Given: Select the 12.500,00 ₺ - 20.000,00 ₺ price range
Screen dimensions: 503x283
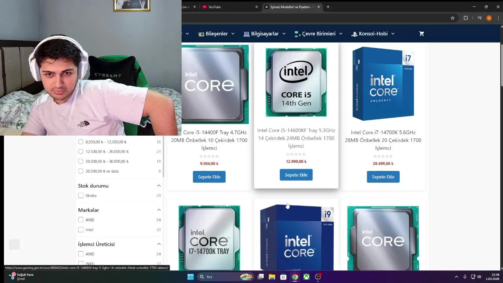Looking at the screenshot, I should 81,151.
